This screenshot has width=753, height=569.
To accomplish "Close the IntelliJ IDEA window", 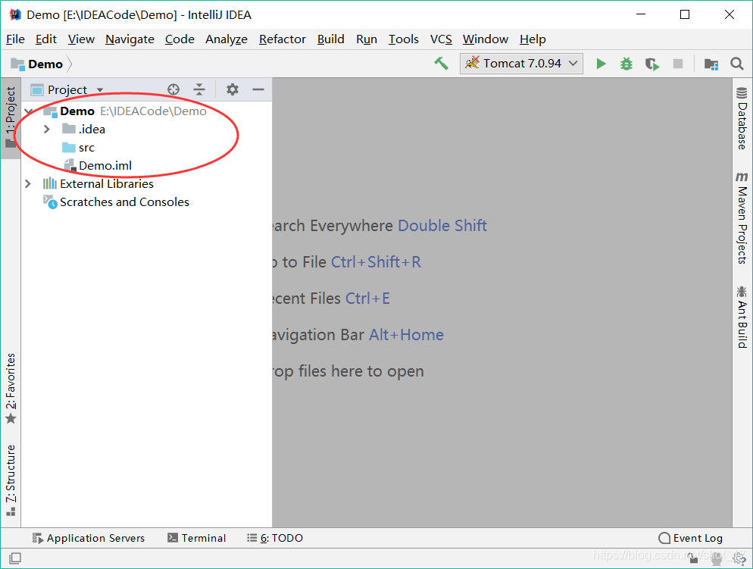I will pyautogui.click(x=729, y=15).
